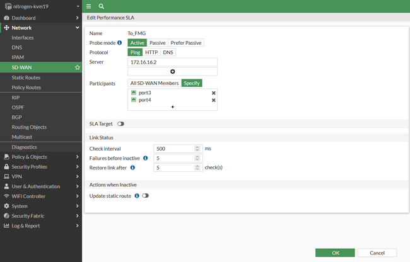The width and height of the screenshot is (410, 262).
Task: Open Static Routes in the sidebar
Action: pyautogui.click(x=26, y=77)
